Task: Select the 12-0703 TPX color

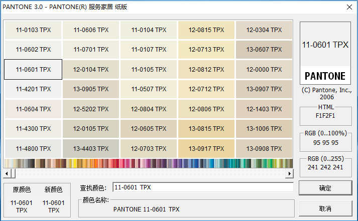Action: tap(149, 148)
